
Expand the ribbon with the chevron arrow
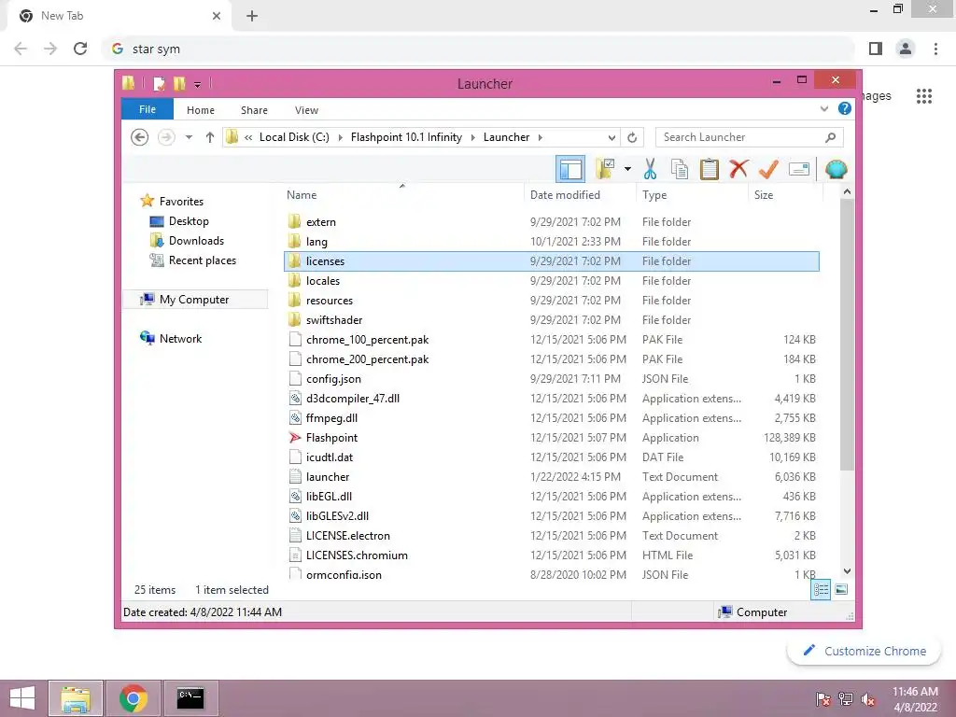824,109
